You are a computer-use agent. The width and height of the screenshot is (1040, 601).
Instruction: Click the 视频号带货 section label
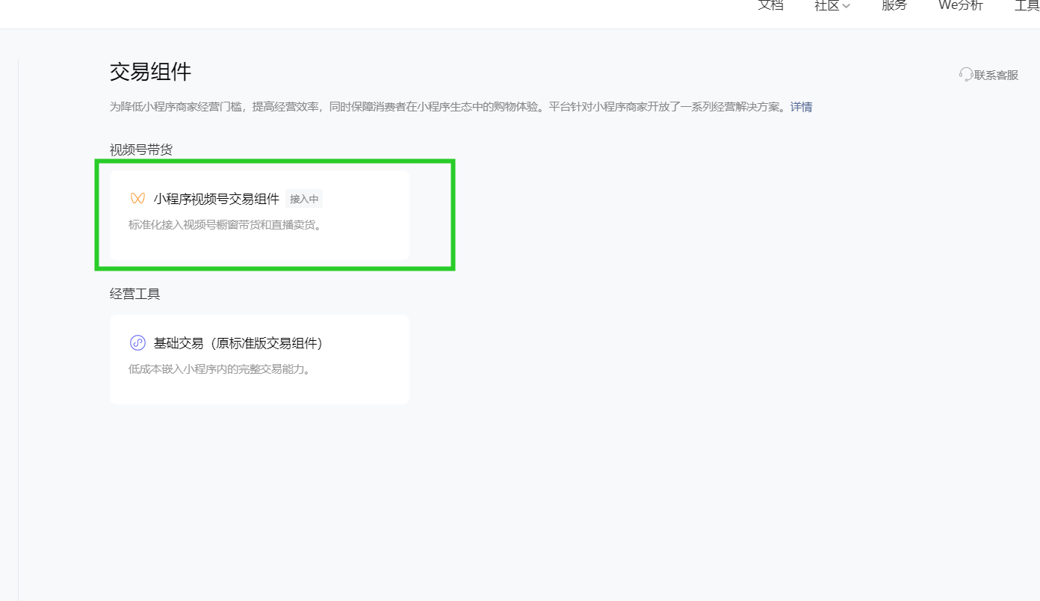pyautogui.click(x=141, y=150)
